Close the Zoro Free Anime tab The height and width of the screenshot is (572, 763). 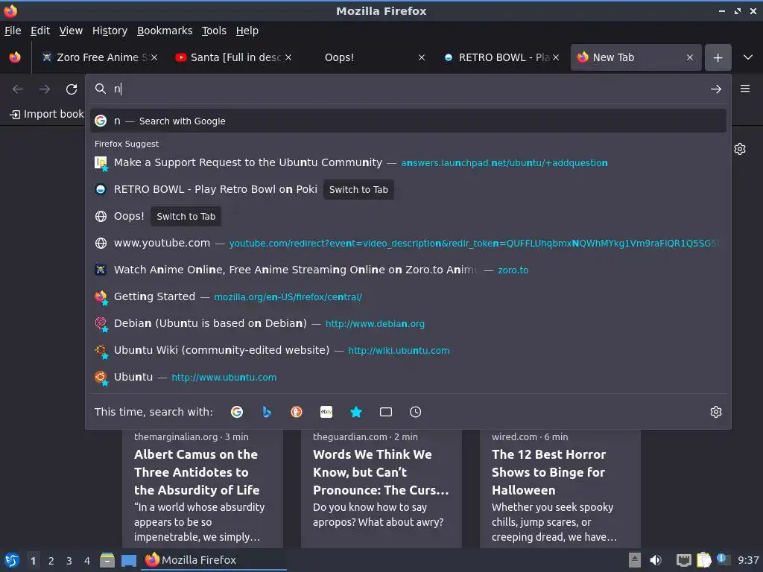(154, 57)
